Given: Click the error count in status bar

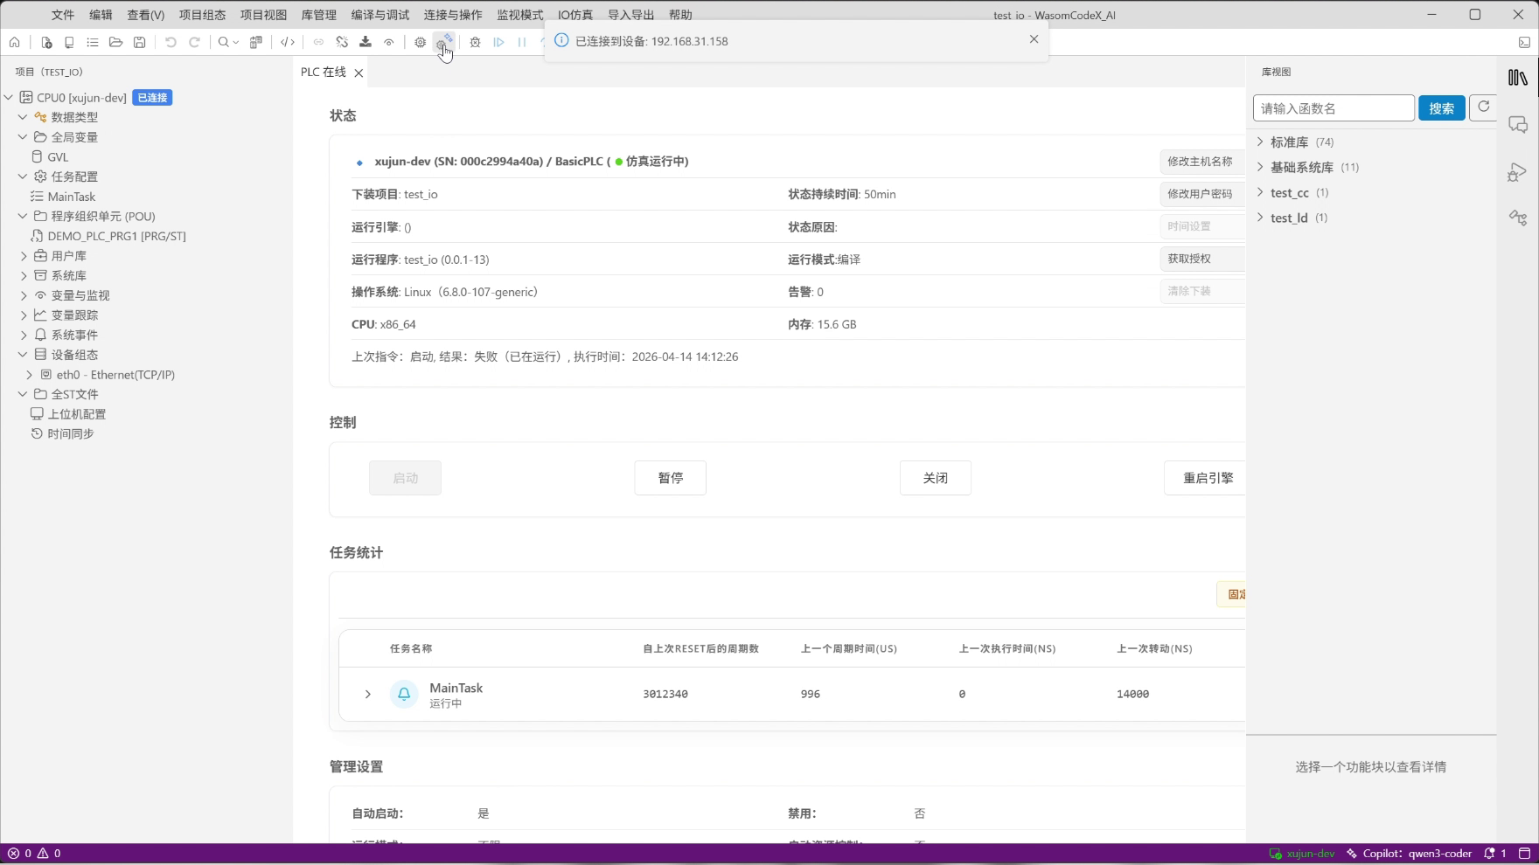Looking at the screenshot, I should coord(20,854).
